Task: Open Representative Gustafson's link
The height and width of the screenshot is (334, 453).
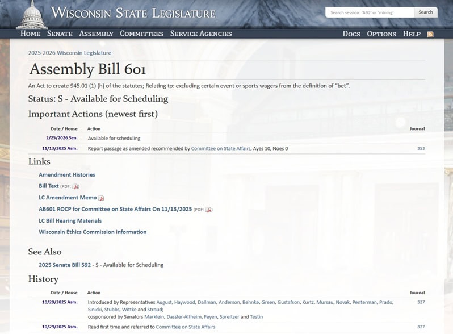Action: click(288, 302)
